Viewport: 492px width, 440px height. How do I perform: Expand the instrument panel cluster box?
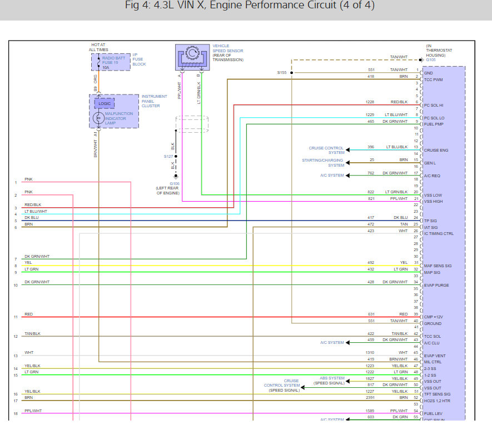[114, 111]
